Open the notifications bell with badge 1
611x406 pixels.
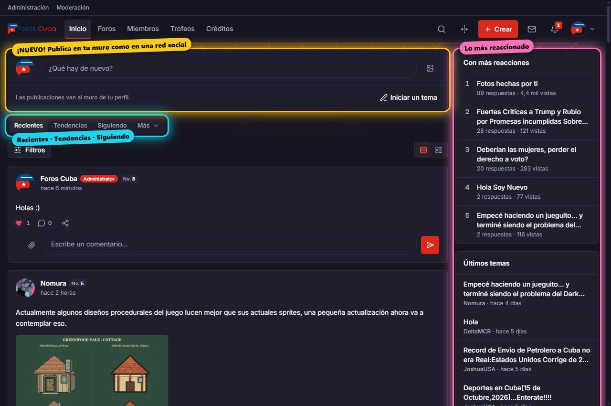pyautogui.click(x=555, y=29)
